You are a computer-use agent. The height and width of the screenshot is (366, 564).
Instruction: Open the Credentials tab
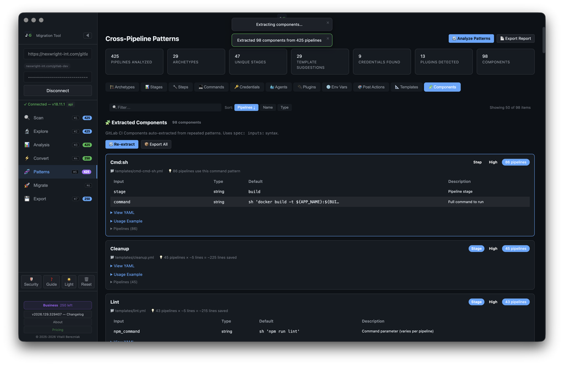[x=247, y=87]
